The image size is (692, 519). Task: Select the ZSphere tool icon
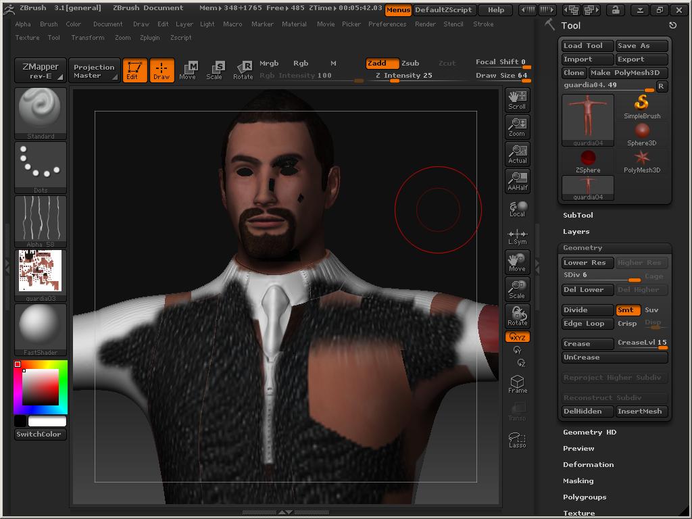click(587, 159)
